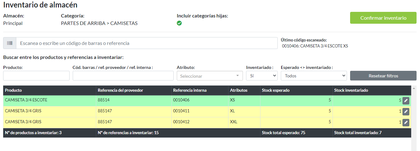The width and height of the screenshot is (420, 151).
Task: Click the Referencia interna column header
Action: click(190, 90)
